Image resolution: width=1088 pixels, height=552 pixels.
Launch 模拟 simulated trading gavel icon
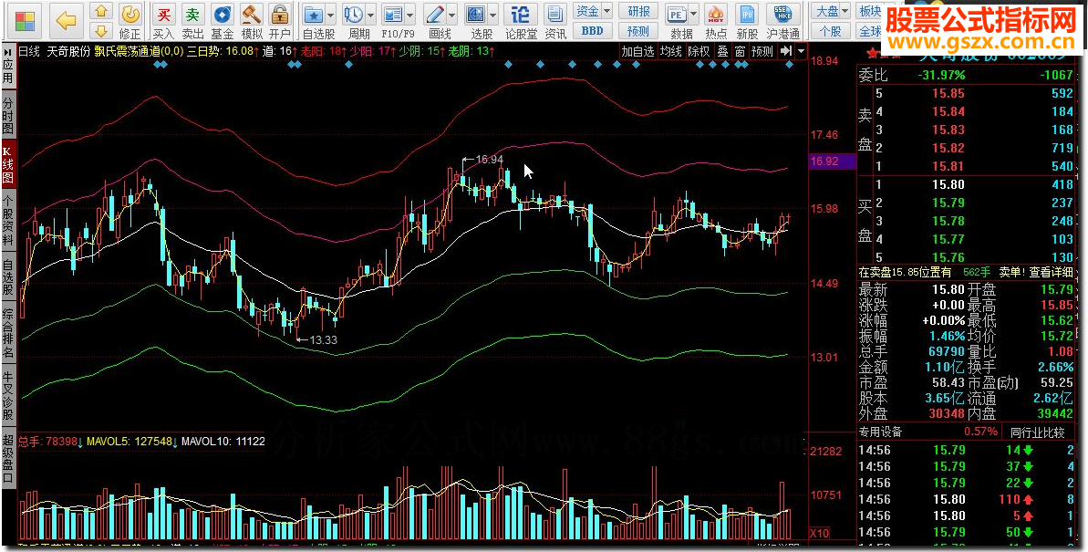tap(251, 14)
